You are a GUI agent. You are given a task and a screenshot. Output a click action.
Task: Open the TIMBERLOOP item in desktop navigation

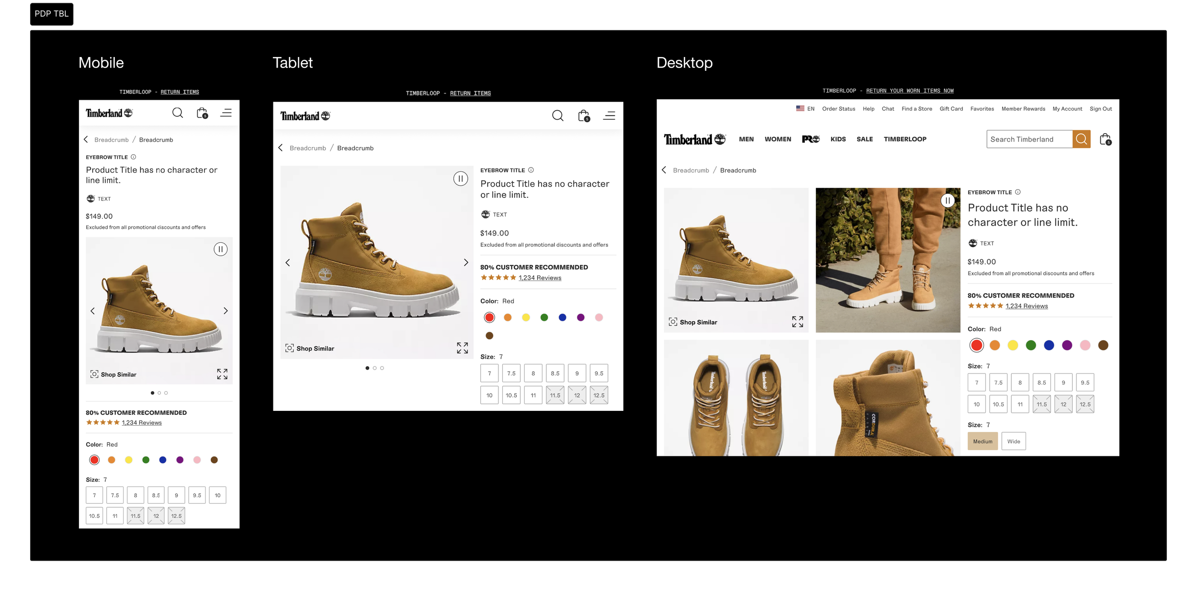pos(905,139)
